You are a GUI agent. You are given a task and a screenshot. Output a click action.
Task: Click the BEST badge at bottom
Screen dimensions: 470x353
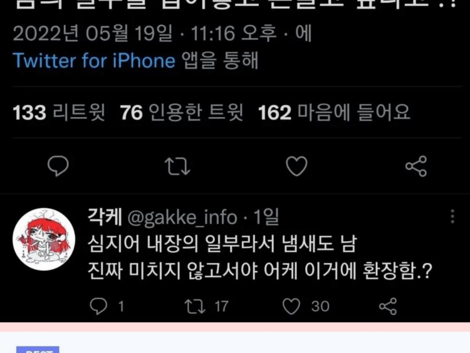(38, 350)
